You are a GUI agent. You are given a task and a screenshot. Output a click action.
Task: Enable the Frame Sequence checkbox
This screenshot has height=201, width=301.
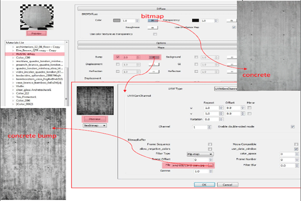210,144
